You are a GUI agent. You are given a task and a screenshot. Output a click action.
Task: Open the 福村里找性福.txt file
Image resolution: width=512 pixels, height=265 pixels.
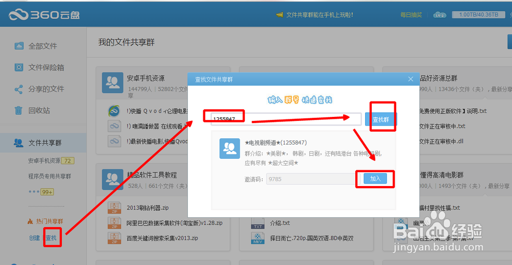point(439,208)
